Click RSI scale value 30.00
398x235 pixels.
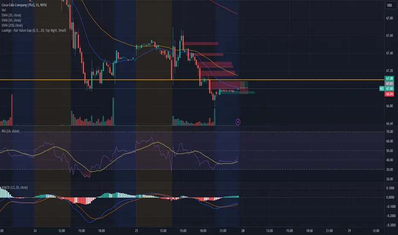tap(389, 170)
